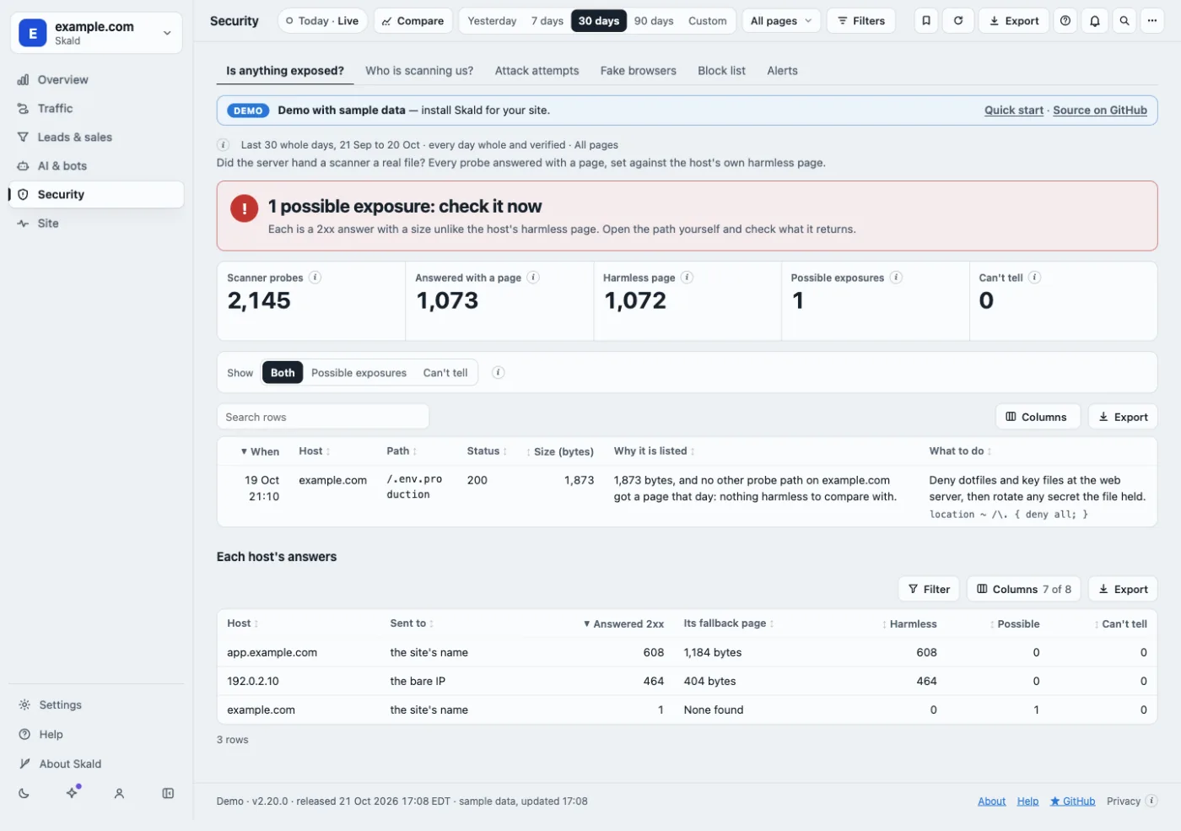This screenshot has height=831, width=1181.
Task: Switch to Who is scanning us? tab
Action: (419, 71)
